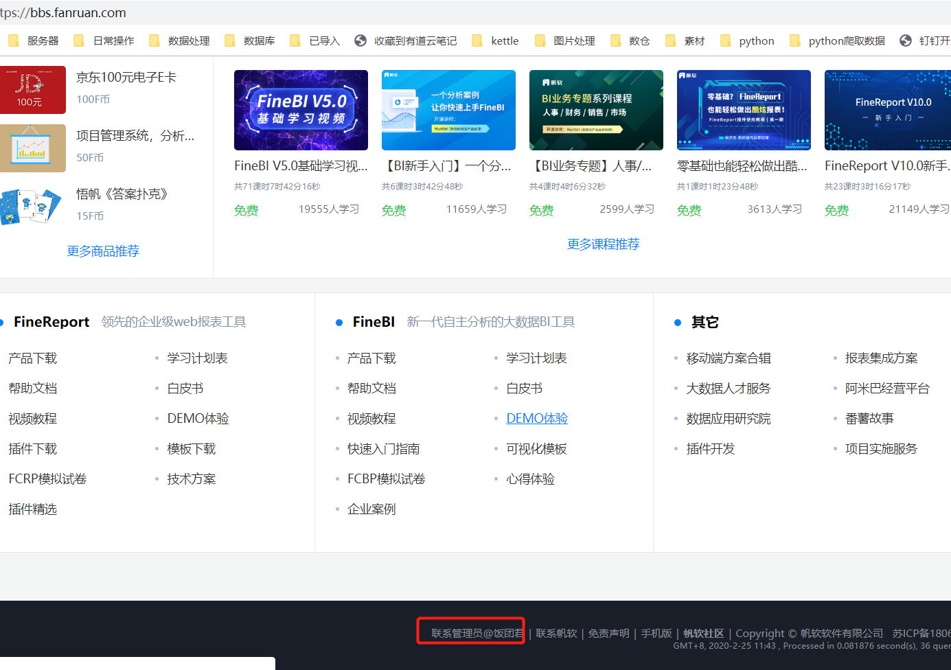Click 免责声明 footer link
Screen dimensions: 951x670
point(609,634)
